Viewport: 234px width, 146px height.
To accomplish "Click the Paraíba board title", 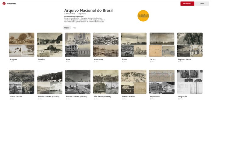I will point(41,59).
